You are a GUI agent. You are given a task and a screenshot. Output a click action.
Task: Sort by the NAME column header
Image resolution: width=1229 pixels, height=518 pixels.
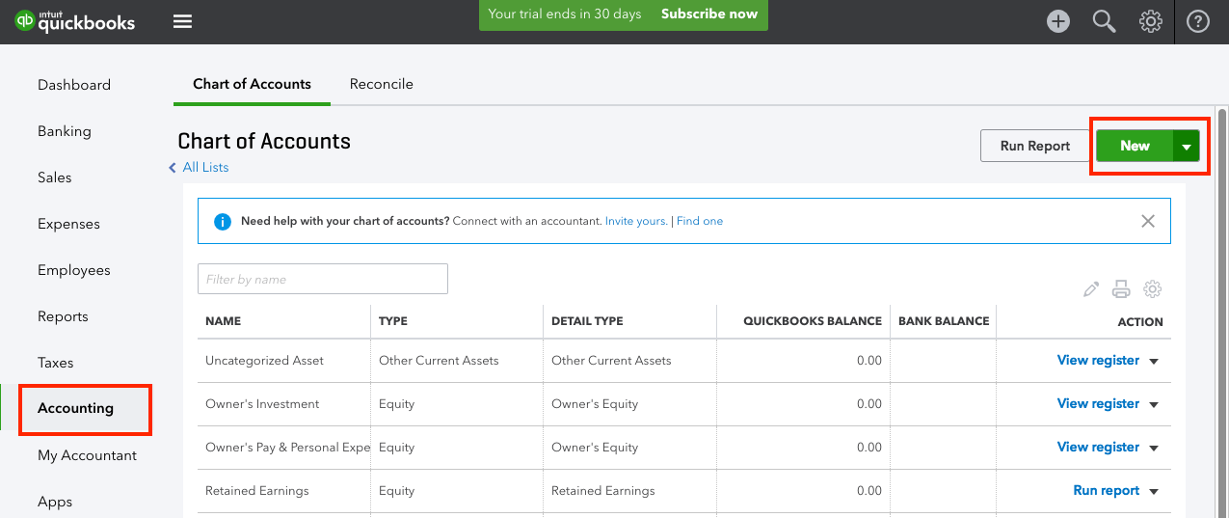224,321
